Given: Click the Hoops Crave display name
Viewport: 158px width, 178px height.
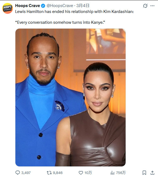Looking at the screenshot, I should coord(28,6).
